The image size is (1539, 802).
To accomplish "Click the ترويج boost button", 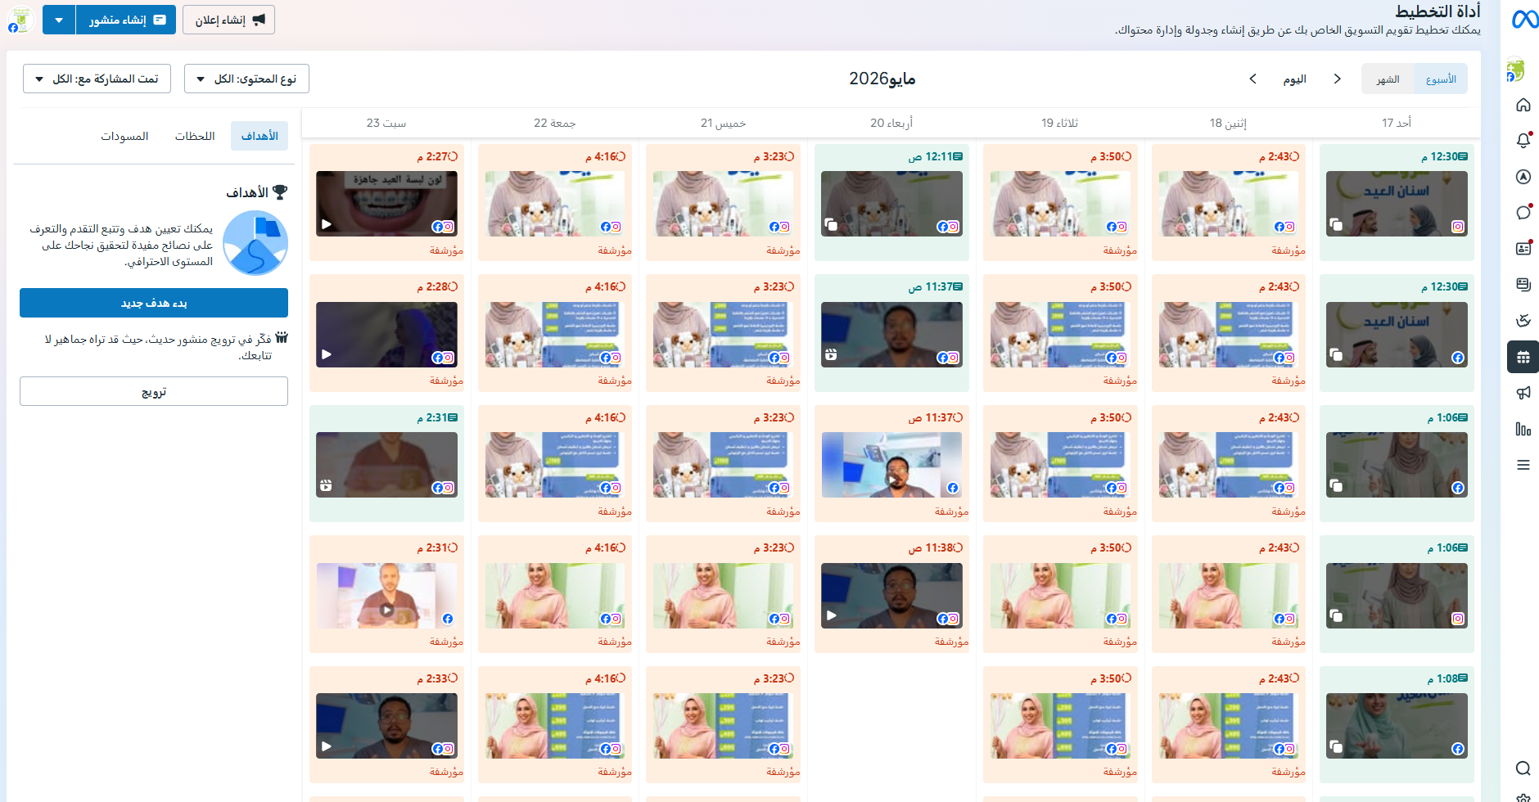I will [154, 391].
